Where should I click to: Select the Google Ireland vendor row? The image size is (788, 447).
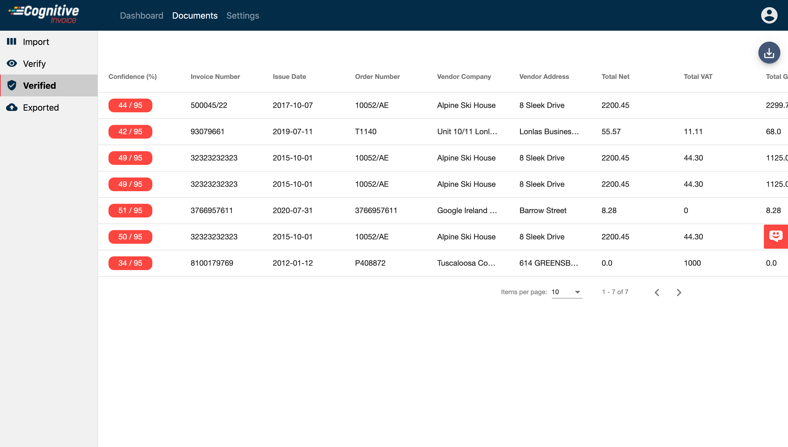click(467, 211)
